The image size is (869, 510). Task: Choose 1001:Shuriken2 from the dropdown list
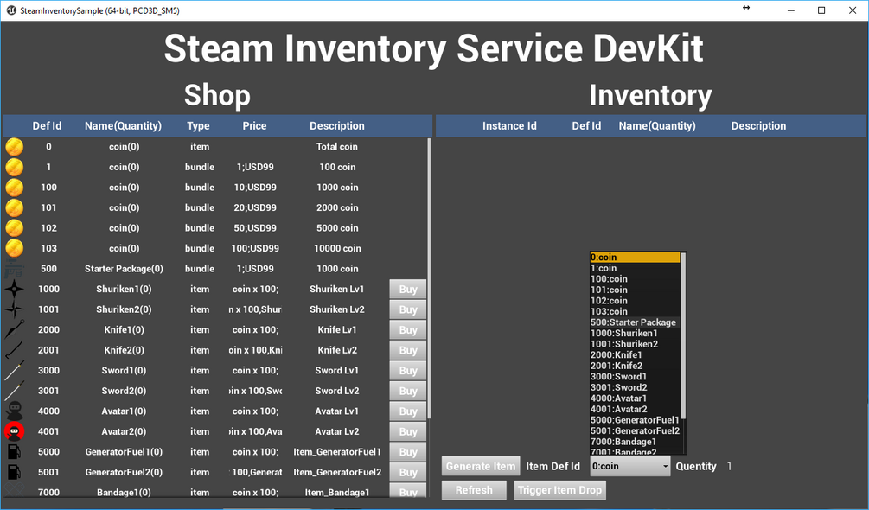point(636,344)
